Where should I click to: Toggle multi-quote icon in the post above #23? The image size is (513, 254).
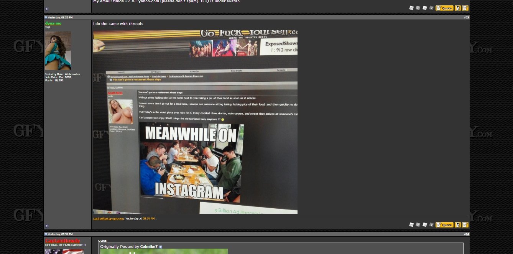click(x=458, y=8)
